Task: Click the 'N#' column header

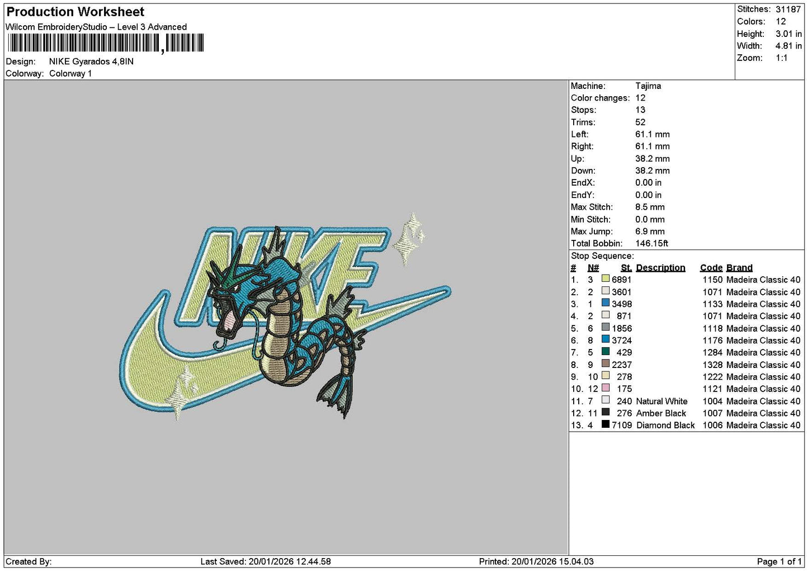Action: [593, 268]
